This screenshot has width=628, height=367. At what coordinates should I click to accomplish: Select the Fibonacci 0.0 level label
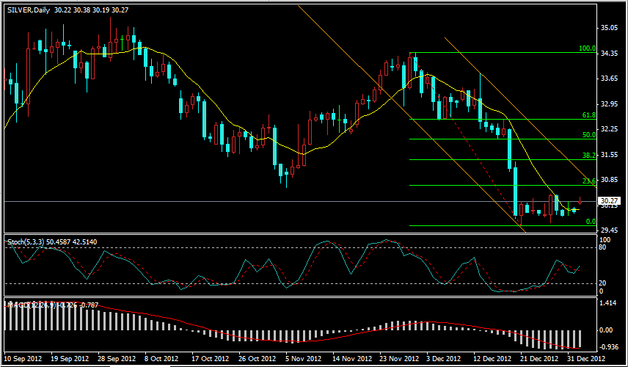pyautogui.click(x=590, y=222)
